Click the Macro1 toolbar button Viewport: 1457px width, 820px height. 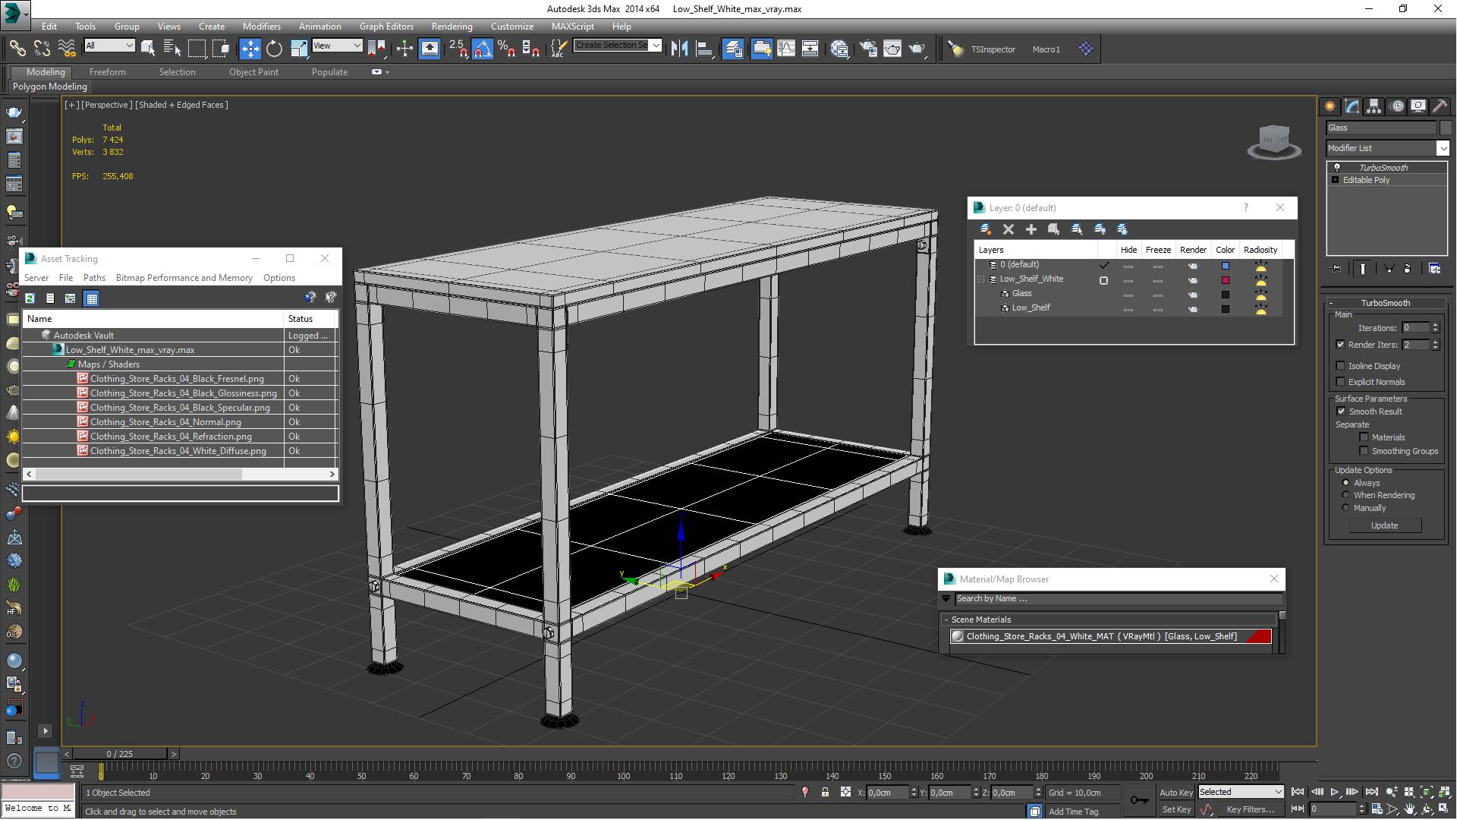click(x=1046, y=49)
